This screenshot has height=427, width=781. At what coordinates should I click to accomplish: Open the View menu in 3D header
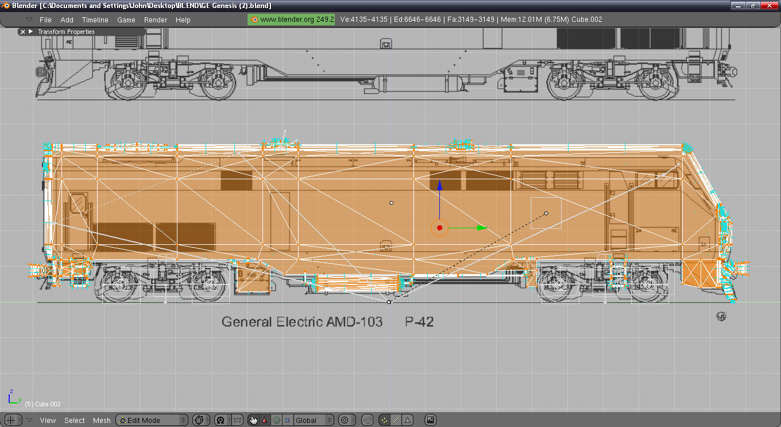pyautogui.click(x=48, y=420)
